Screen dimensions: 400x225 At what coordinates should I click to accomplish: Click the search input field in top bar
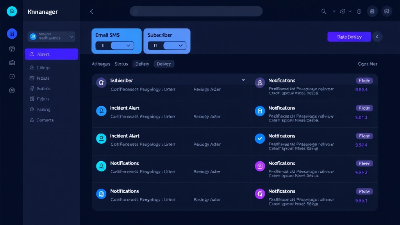point(196,11)
